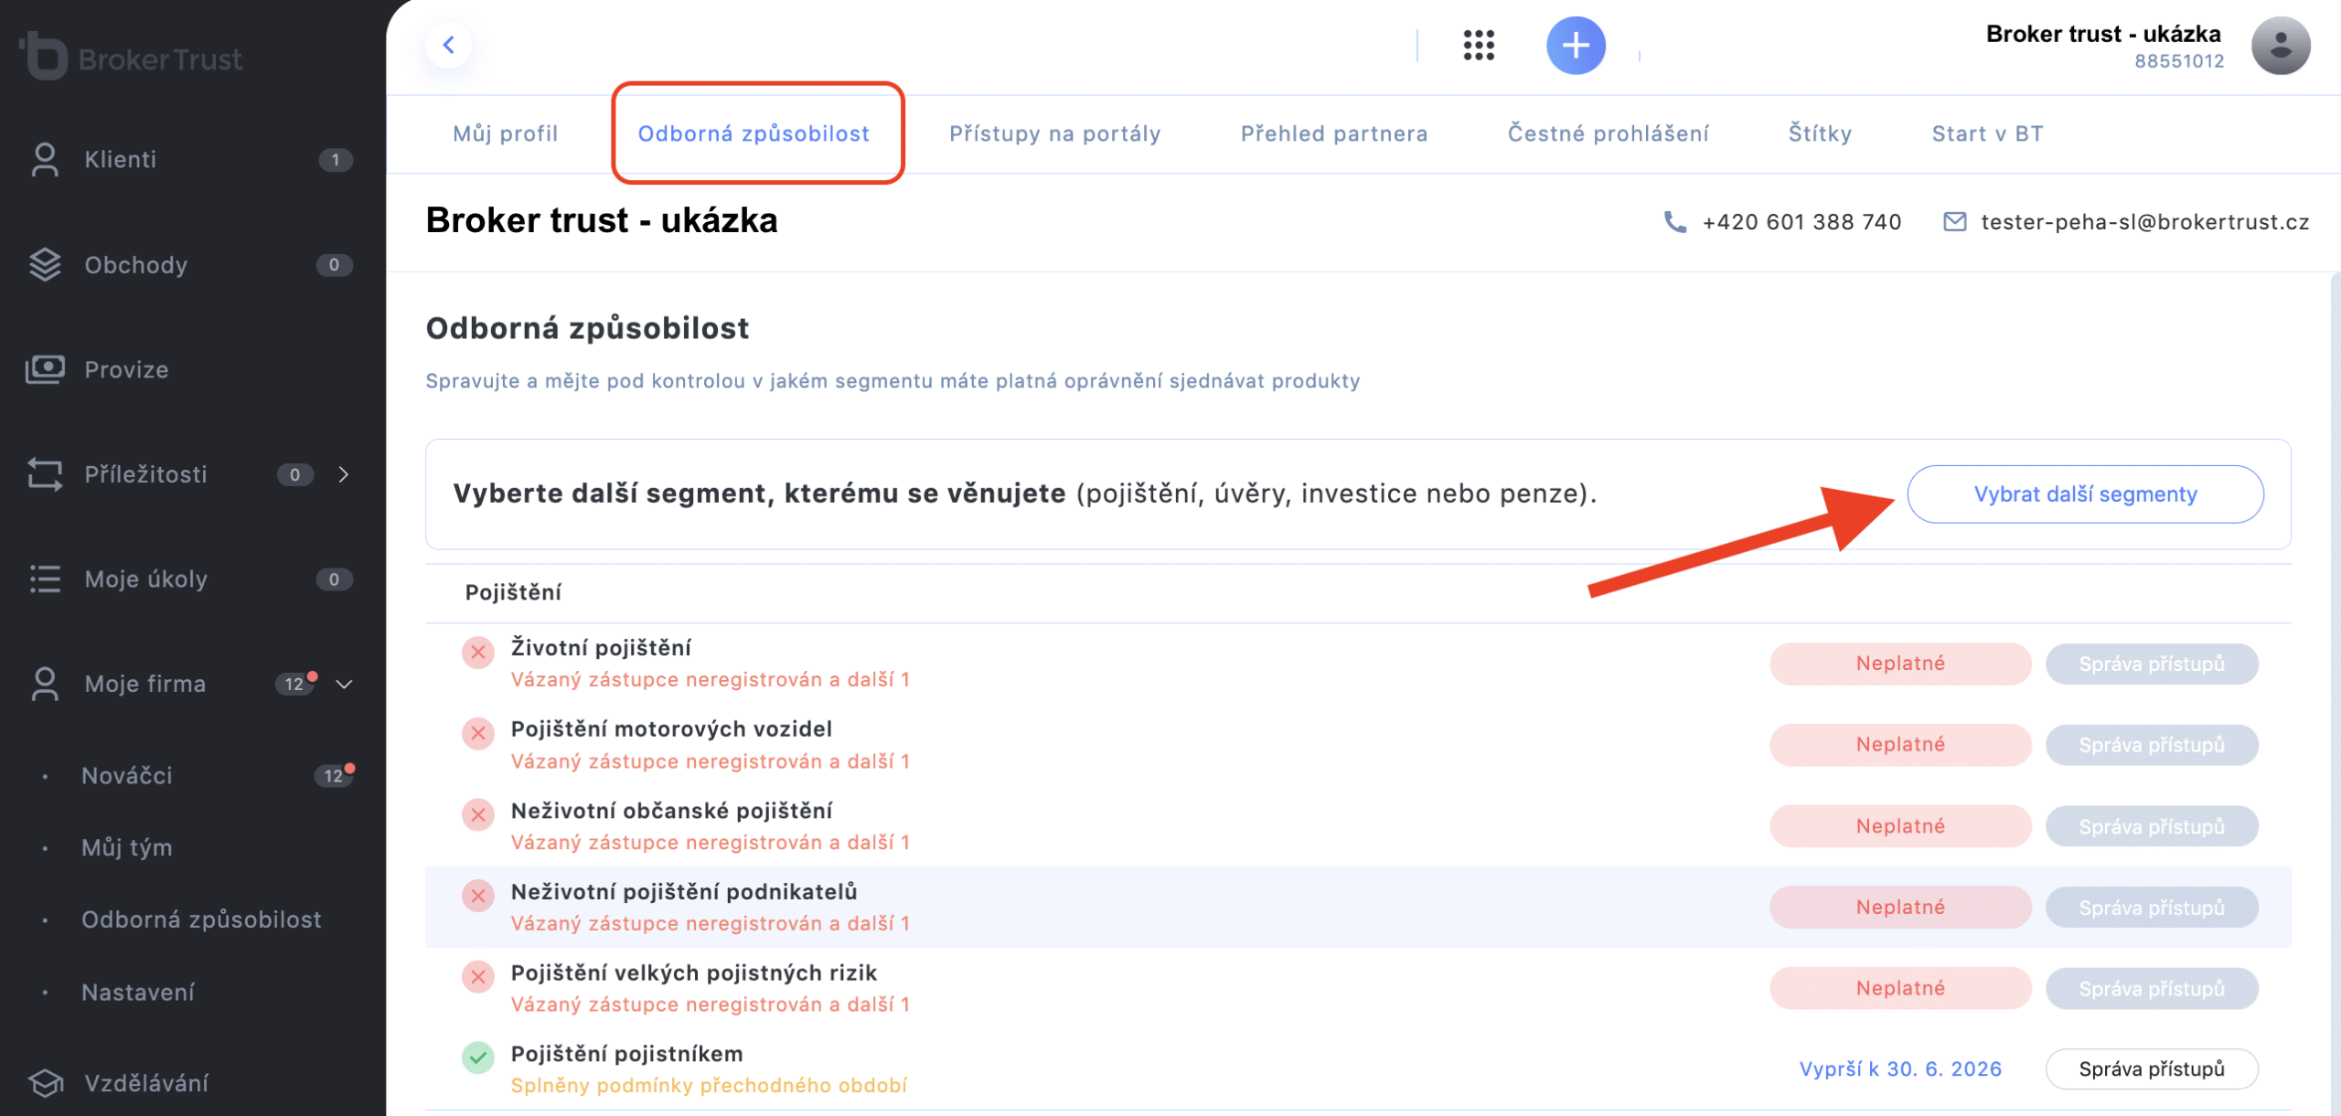Screen dimensions: 2341x1116
Task: Click the Klienti person icon in sidebar
Action: (44, 159)
